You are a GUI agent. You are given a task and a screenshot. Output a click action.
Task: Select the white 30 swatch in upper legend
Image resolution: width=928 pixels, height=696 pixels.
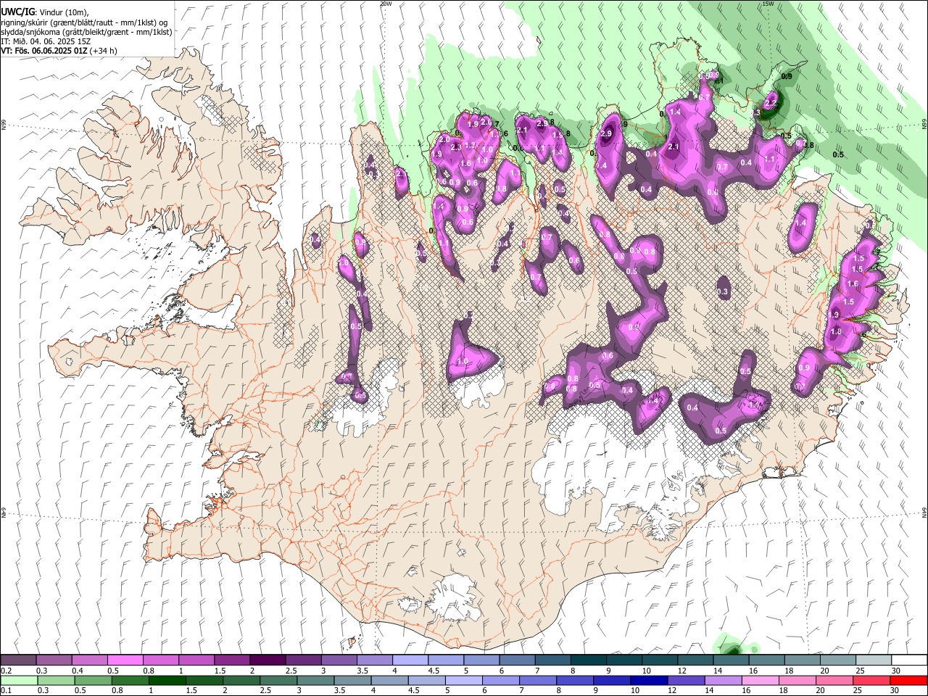(908, 660)
